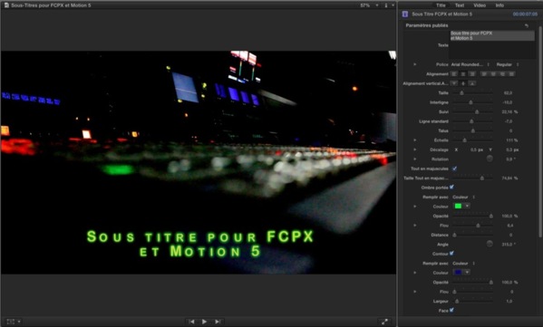Click the Talus slider handle
This screenshot has width=543, height=327.
pos(472,130)
